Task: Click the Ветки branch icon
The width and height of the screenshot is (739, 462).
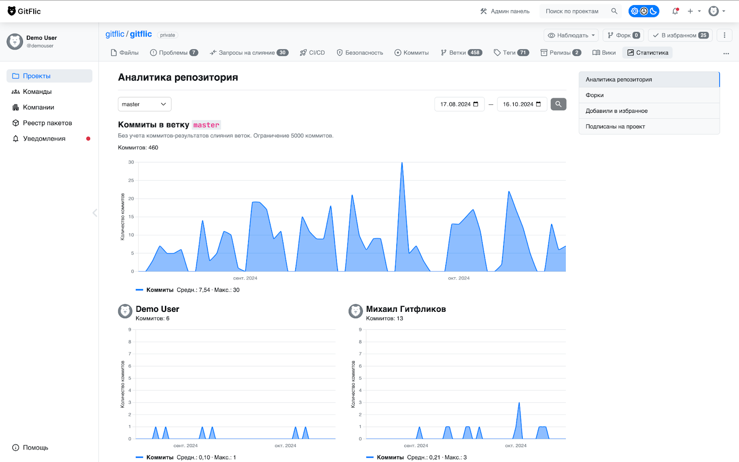Action: pos(443,53)
